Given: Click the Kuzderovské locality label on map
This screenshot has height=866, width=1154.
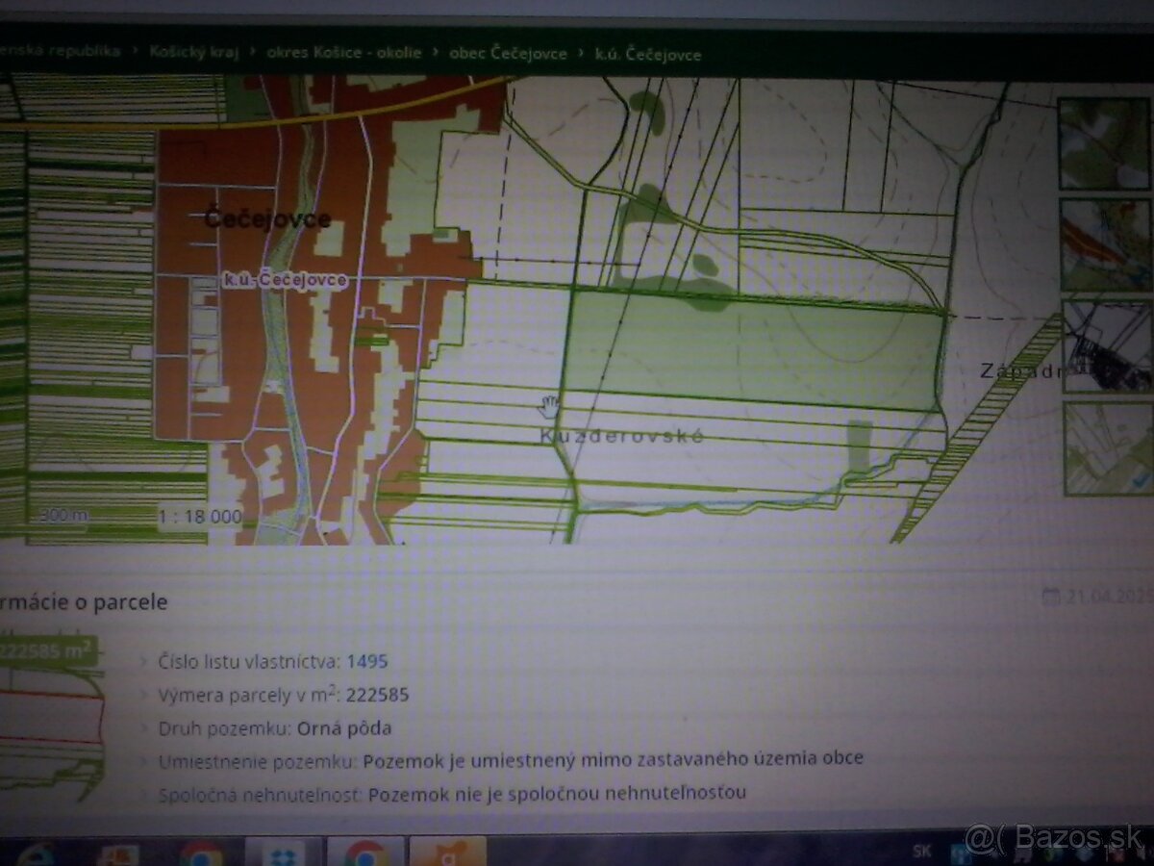Looking at the screenshot, I should pos(621,436).
